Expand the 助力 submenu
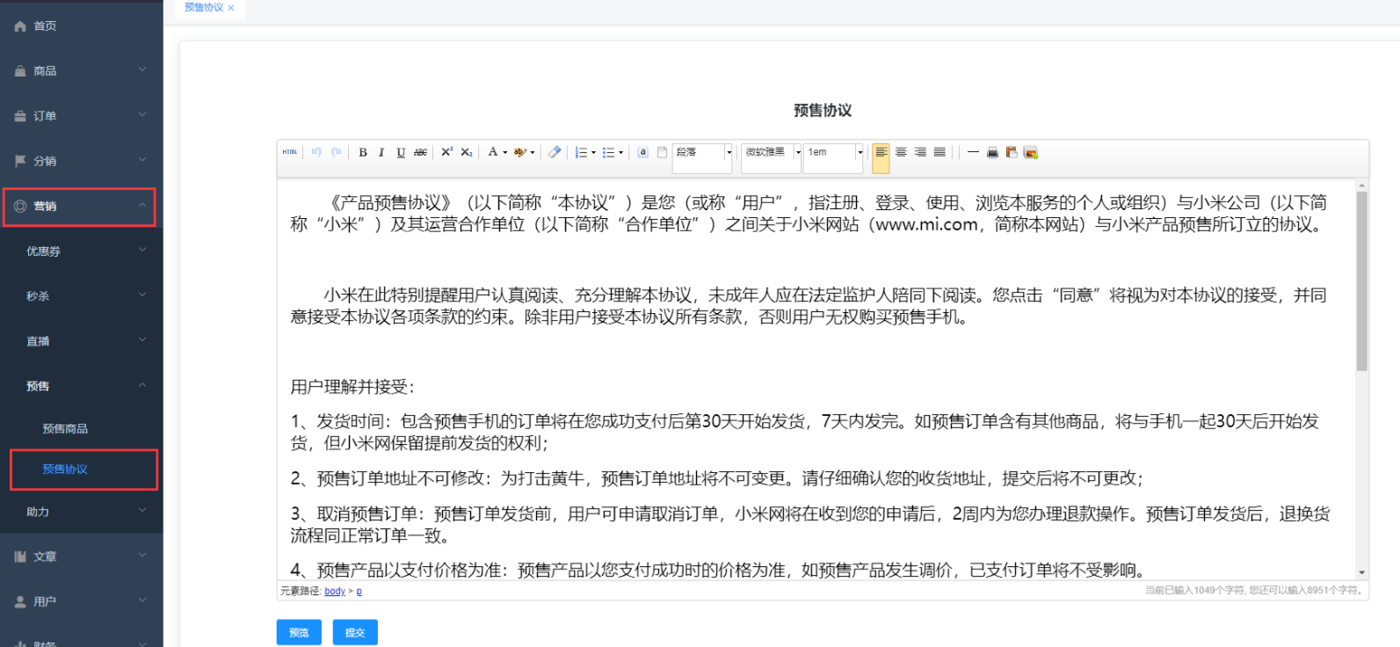This screenshot has height=647, width=1400. [x=81, y=512]
